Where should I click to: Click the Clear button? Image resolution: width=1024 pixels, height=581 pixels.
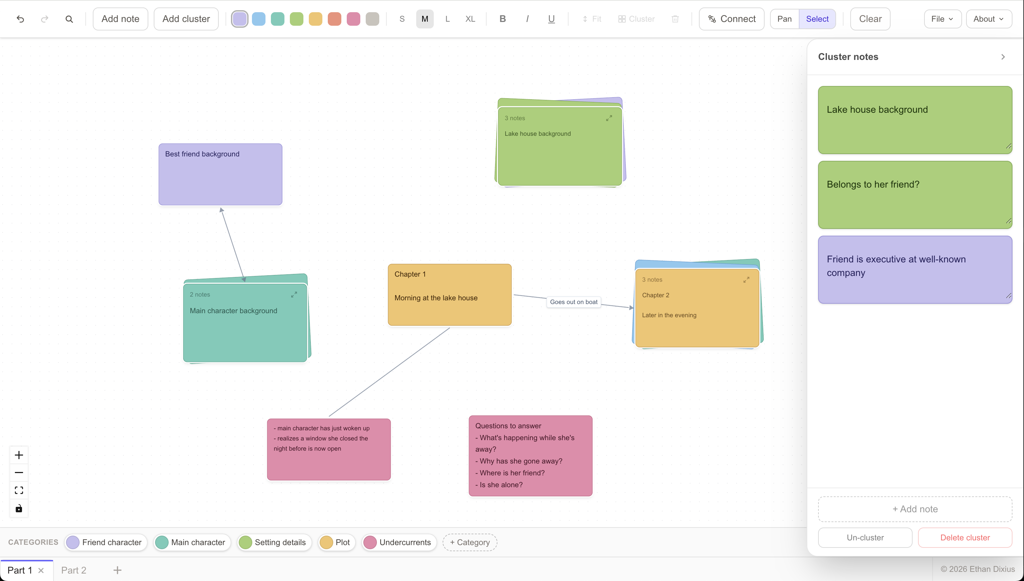coord(870,19)
